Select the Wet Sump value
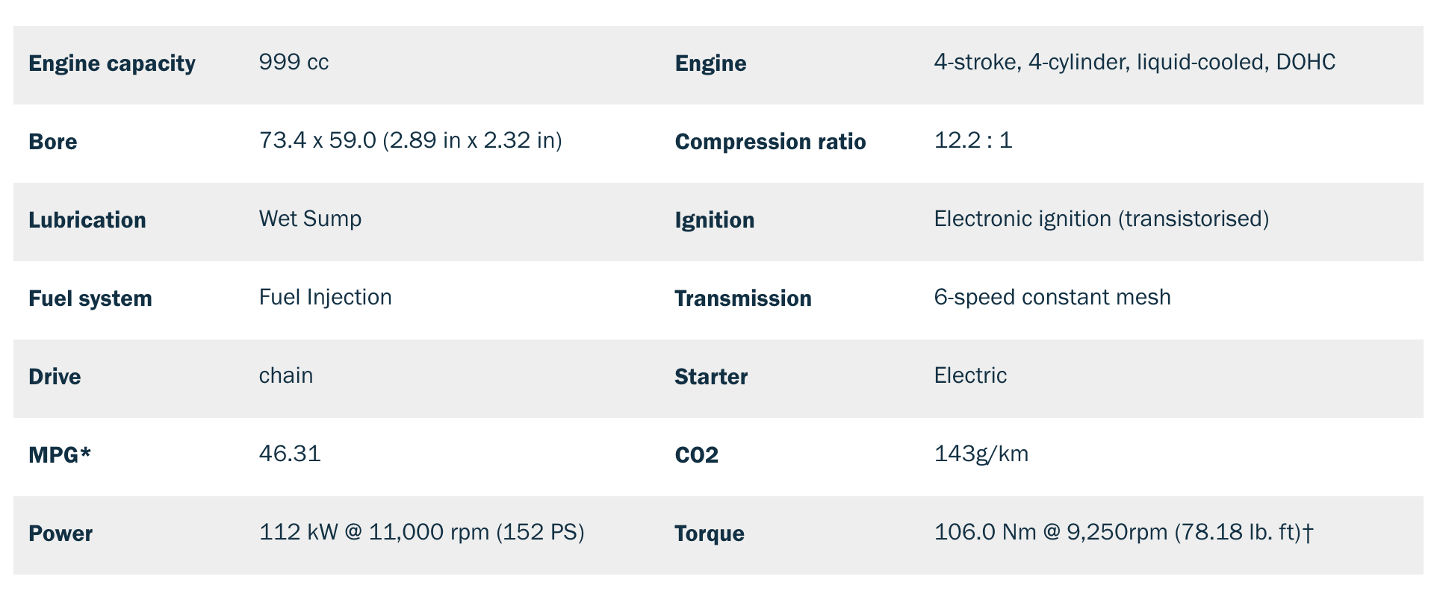The image size is (1437, 594). [310, 219]
